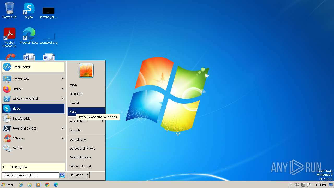Open Windows Media Player taskbar icon
Image resolution: width=334 pixels, height=188 pixels.
coord(38,185)
